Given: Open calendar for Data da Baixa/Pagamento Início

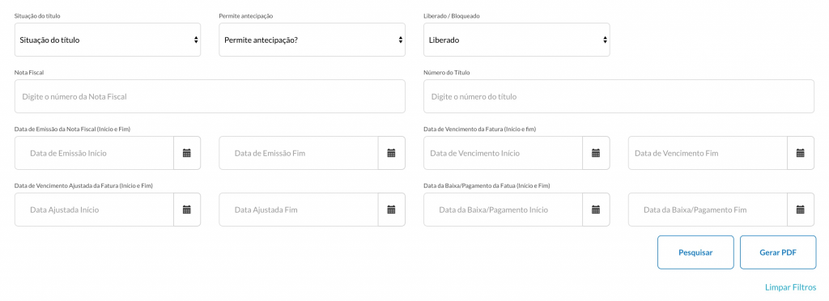Looking at the screenshot, I should (x=596, y=210).
